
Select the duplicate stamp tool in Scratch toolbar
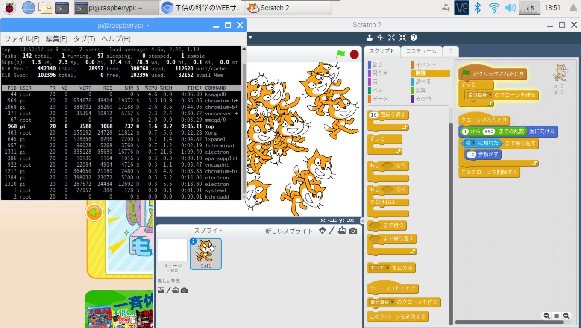coord(368,38)
